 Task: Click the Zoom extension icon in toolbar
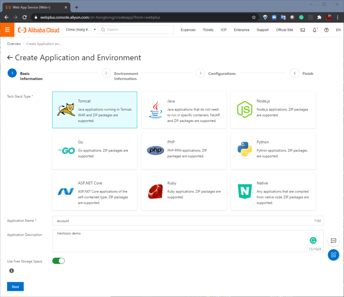pyautogui.click(x=274, y=17)
